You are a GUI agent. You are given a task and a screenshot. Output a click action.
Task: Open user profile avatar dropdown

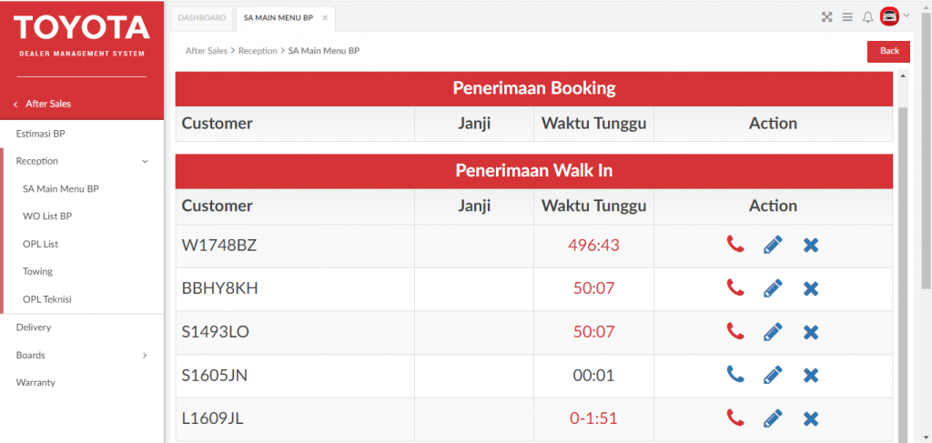pyautogui.click(x=894, y=16)
